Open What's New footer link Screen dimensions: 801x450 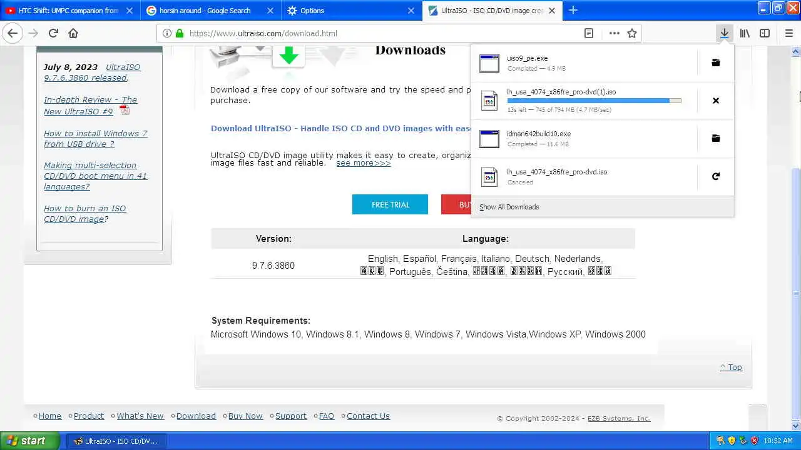point(140,416)
